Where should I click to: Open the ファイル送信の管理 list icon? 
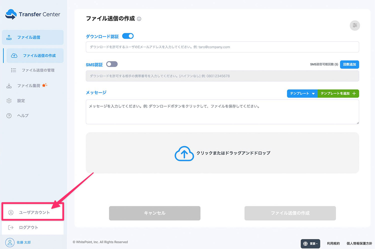(13, 70)
